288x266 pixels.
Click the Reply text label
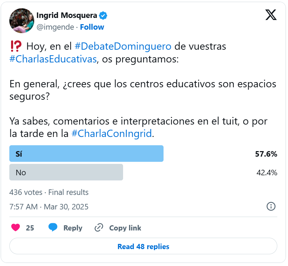click(x=73, y=228)
